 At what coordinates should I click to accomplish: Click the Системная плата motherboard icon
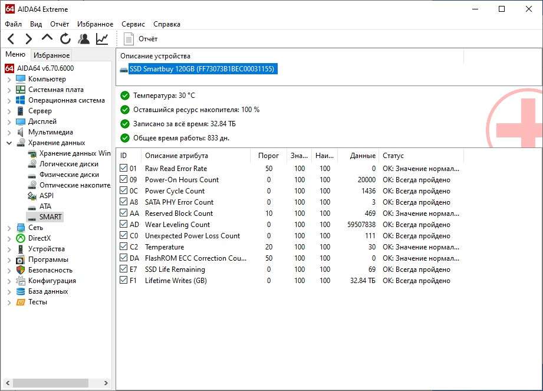(21, 90)
